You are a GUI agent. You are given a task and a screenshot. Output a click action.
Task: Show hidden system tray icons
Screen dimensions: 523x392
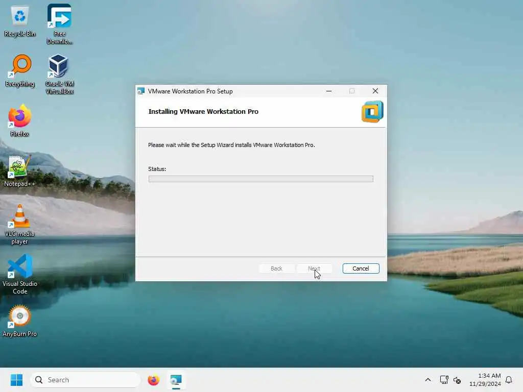coord(428,380)
